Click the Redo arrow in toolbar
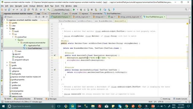The width and height of the screenshot is (193, 109). tap(17, 10)
